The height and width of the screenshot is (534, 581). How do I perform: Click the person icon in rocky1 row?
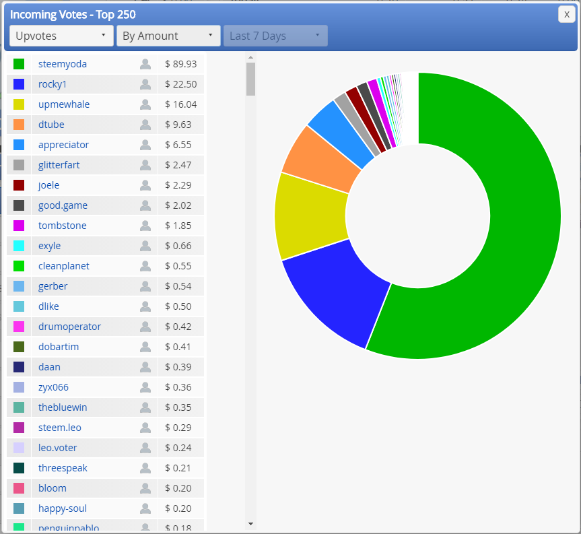click(145, 84)
